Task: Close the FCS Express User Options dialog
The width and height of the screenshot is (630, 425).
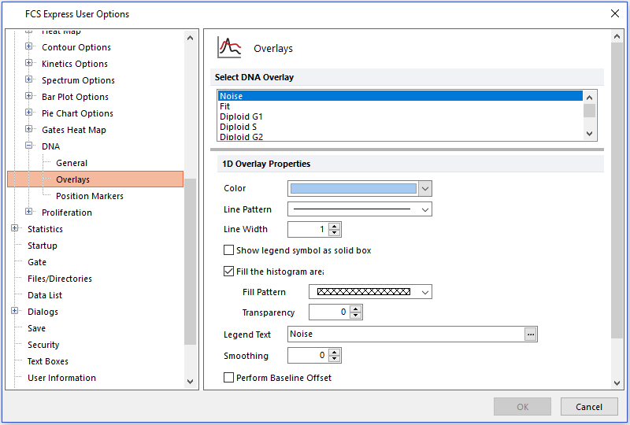Action: pos(615,13)
